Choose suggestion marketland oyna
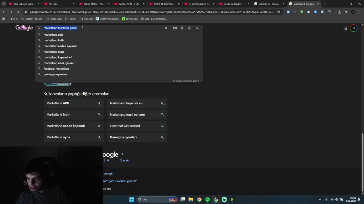The width and height of the screenshot is (364, 204). tap(119, 52)
